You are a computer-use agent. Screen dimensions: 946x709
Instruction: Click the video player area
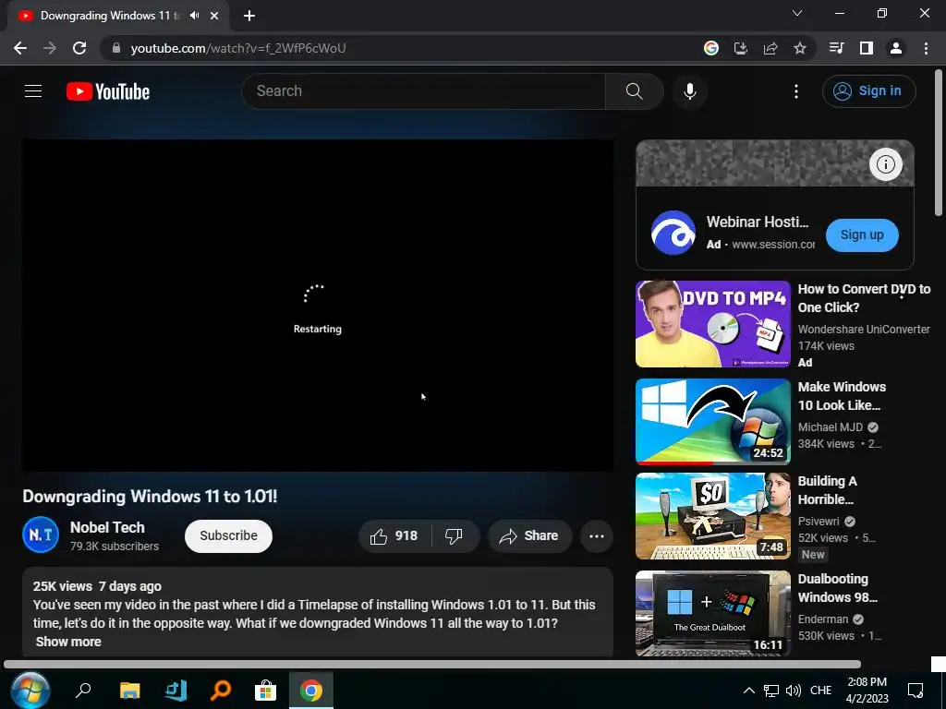(318, 305)
